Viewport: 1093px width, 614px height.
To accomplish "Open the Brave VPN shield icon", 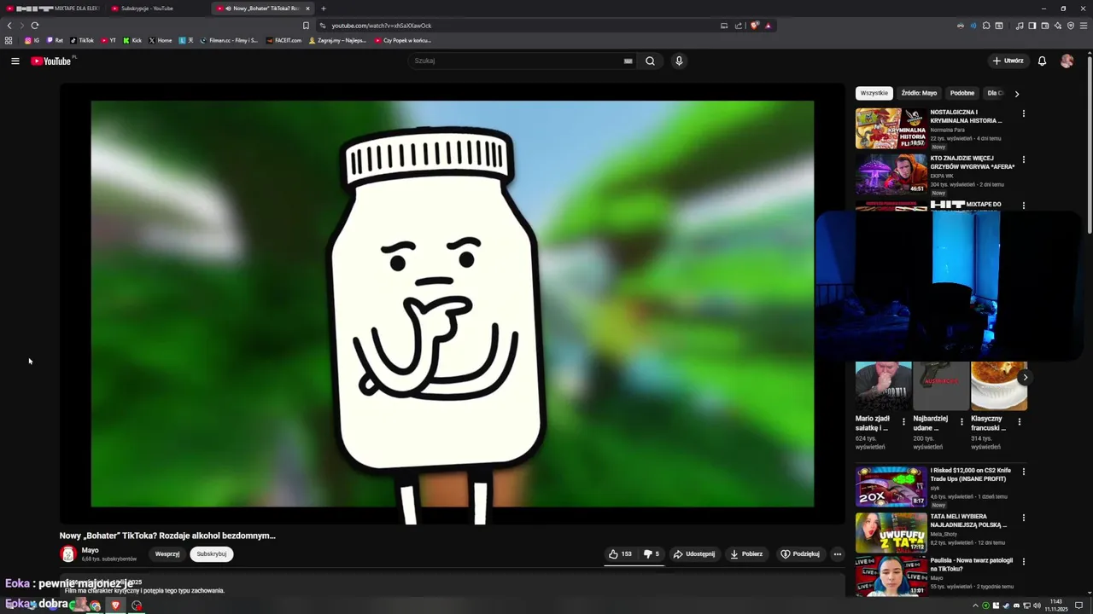I will 1071,26.
